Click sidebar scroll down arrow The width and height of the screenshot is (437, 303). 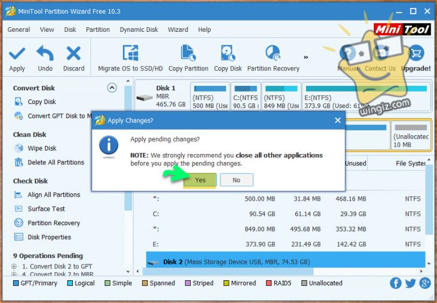point(128,272)
